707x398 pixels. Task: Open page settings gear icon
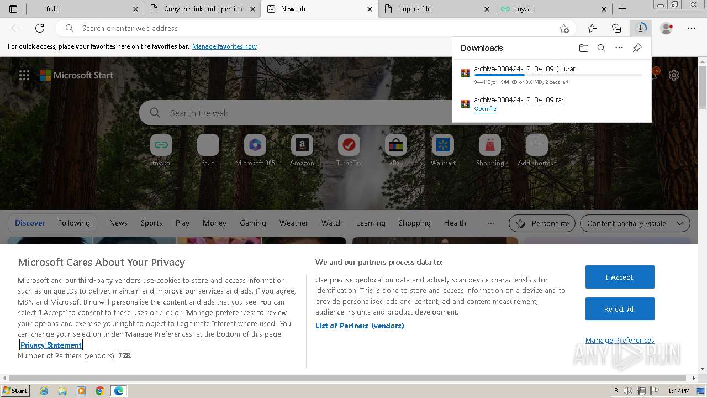[x=674, y=75]
